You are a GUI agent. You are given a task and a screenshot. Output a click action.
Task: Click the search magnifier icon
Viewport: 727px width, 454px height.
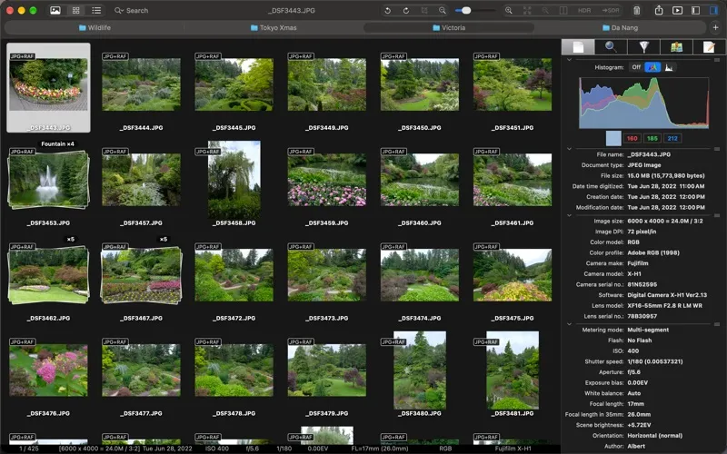click(x=118, y=10)
